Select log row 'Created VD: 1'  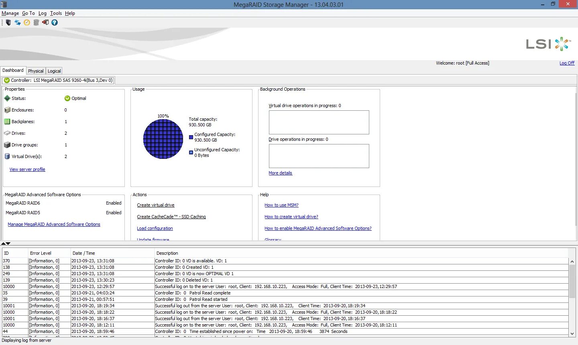click(285, 267)
